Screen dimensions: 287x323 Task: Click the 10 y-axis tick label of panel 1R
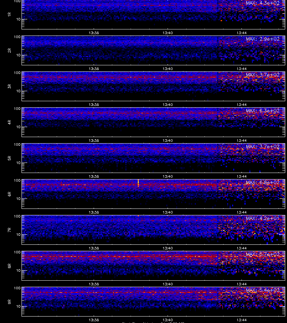(18, 19)
